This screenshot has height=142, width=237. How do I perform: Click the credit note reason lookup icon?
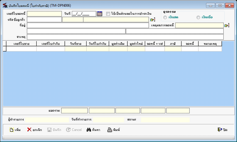tap(227, 26)
